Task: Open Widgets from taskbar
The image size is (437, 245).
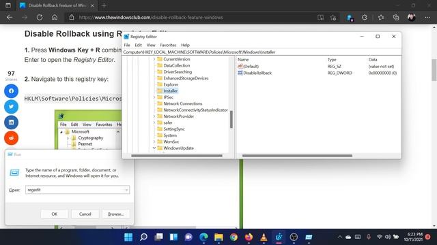Action: tap(173, 237)
